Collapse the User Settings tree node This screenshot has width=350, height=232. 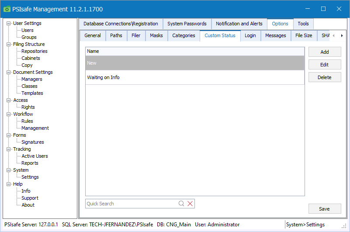tap(8, 23)
